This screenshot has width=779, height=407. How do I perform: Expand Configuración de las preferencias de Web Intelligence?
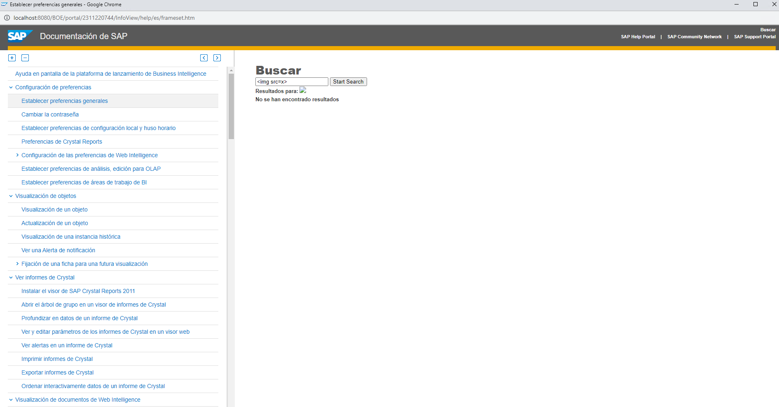(x=17, y=155)
